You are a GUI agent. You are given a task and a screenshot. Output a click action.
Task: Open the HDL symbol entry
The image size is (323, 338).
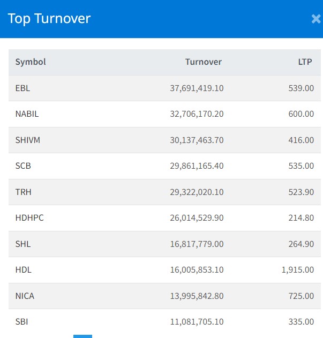tap(24, 269)
